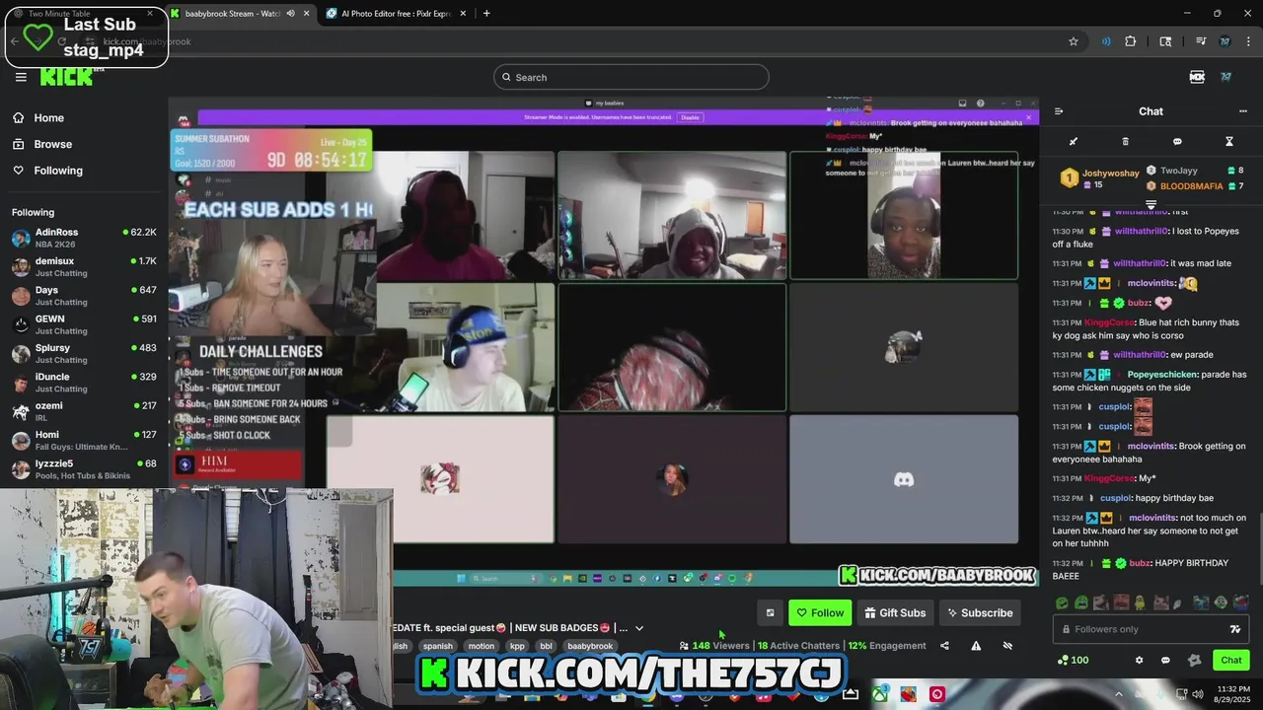Viewport: 1263px width, 710px height.
Task: Expand the gift leaderboard arrow
Action: pos(1151,204)
